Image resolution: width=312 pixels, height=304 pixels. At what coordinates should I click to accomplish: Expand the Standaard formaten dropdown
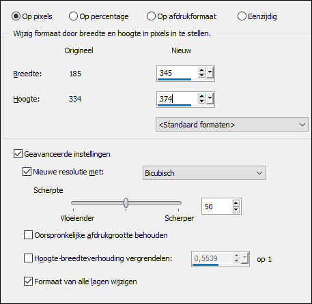coord(232,125)
